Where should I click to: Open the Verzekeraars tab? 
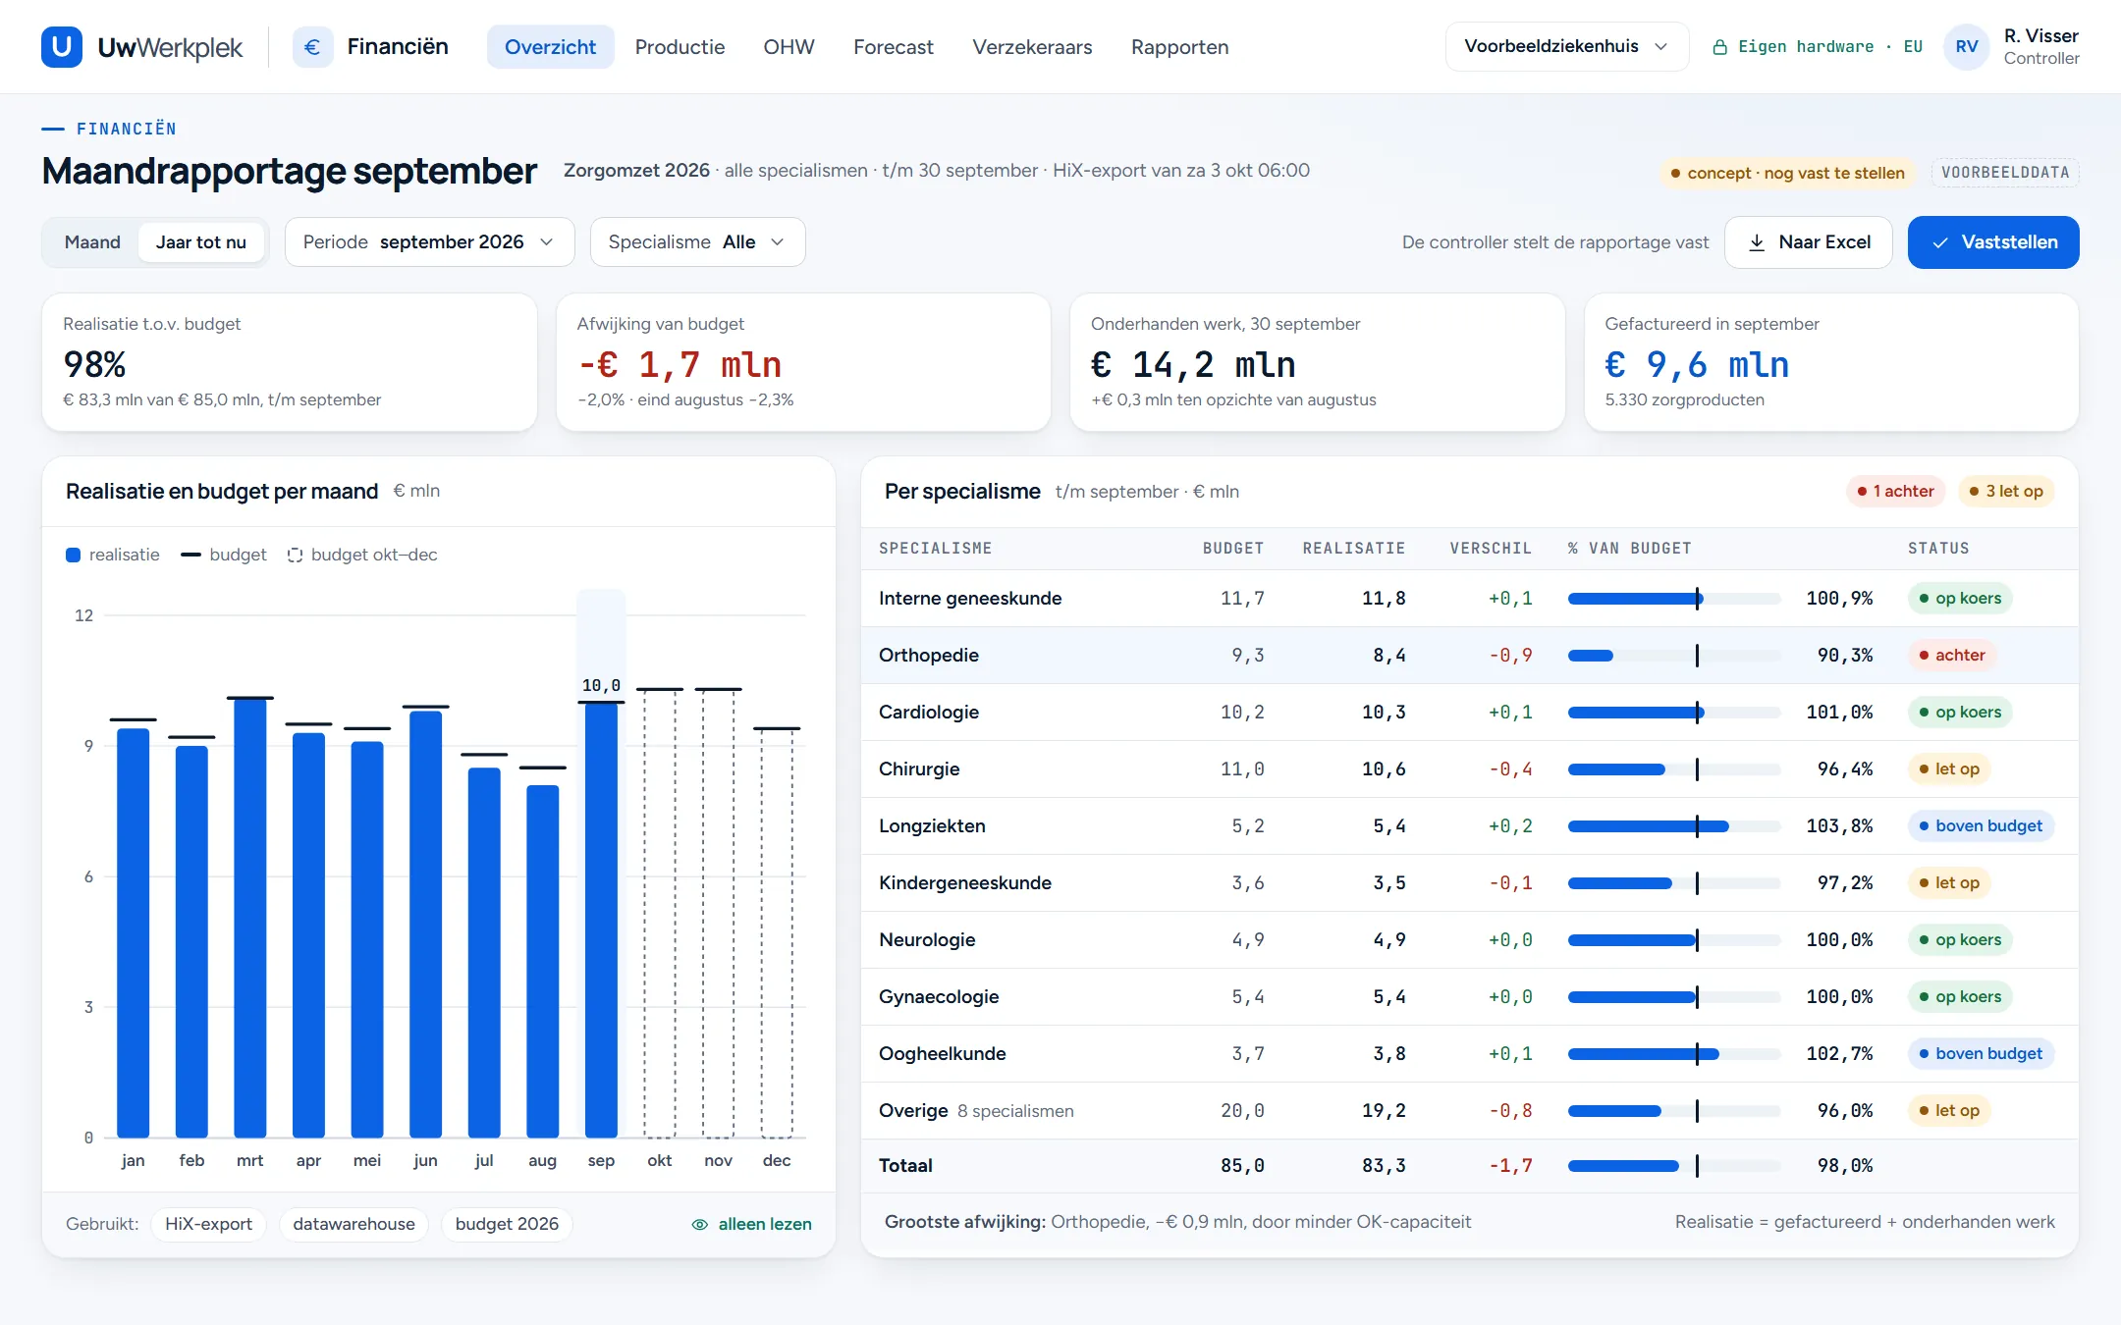1032,47
